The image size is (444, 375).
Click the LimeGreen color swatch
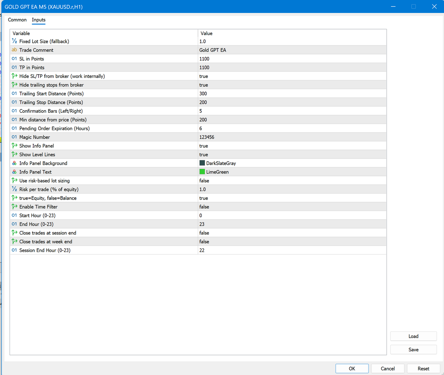coord(202,172)
